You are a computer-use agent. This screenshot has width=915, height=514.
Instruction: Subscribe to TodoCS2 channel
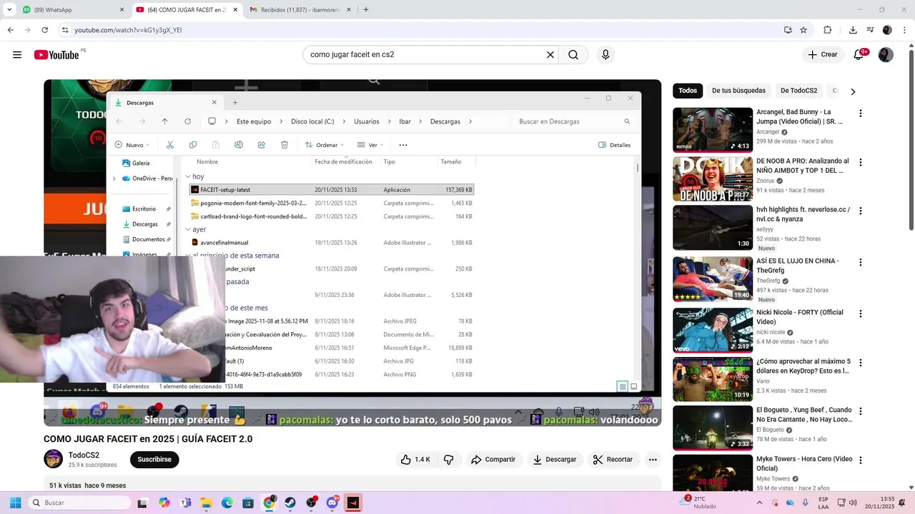[x=154, y=460]
